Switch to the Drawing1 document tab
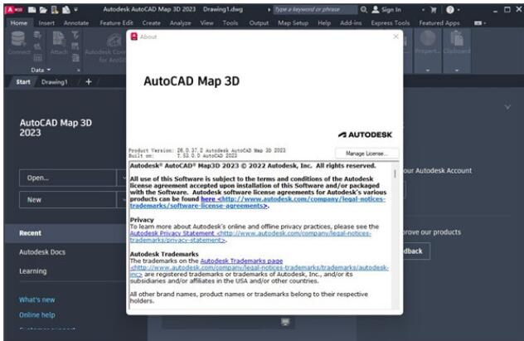 pos(55,81)
